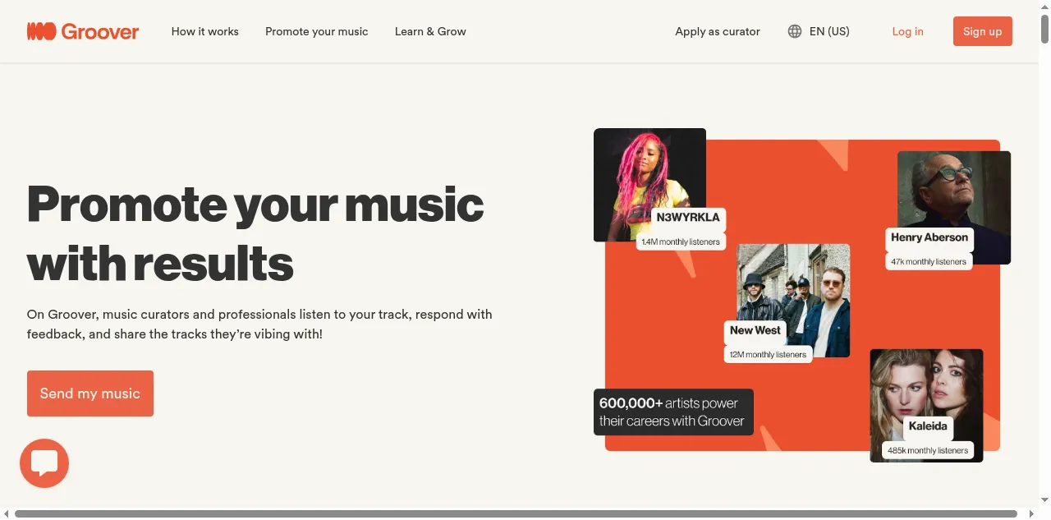Click the N3WYRKLA name label
The width and height of the screenshot is (1051, 520).
click(x=688, y=218)
